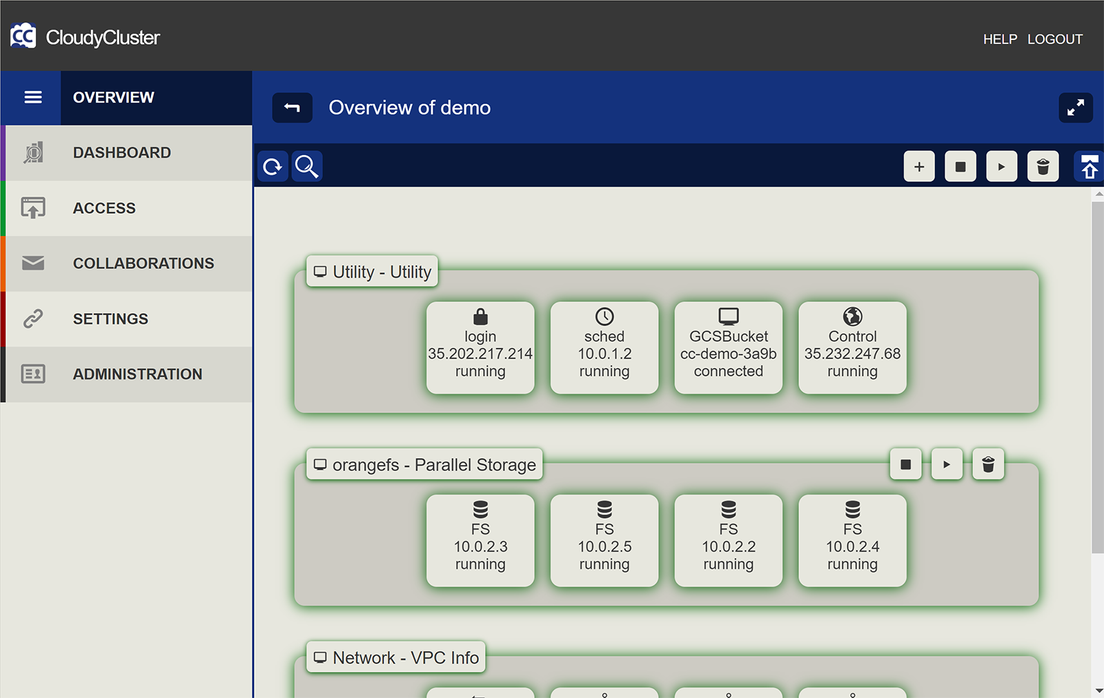Click the scrollbar down arrow

click(x=1098, y=690)
